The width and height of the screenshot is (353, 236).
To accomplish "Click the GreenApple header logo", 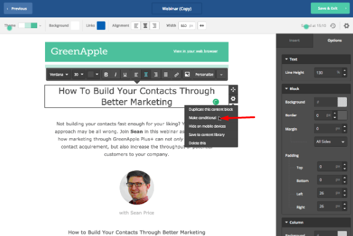I will [x=79, y=52].
